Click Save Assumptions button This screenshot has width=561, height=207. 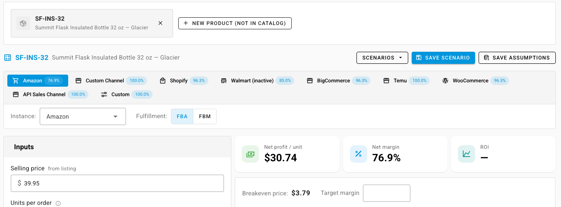pos(517,58)
